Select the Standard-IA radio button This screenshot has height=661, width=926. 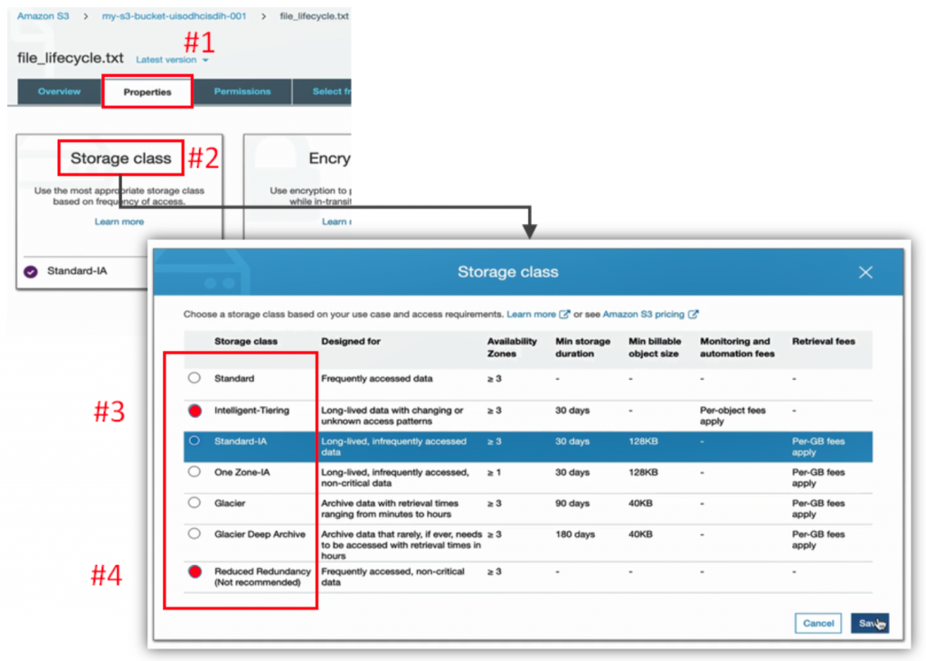coord(194,440)
